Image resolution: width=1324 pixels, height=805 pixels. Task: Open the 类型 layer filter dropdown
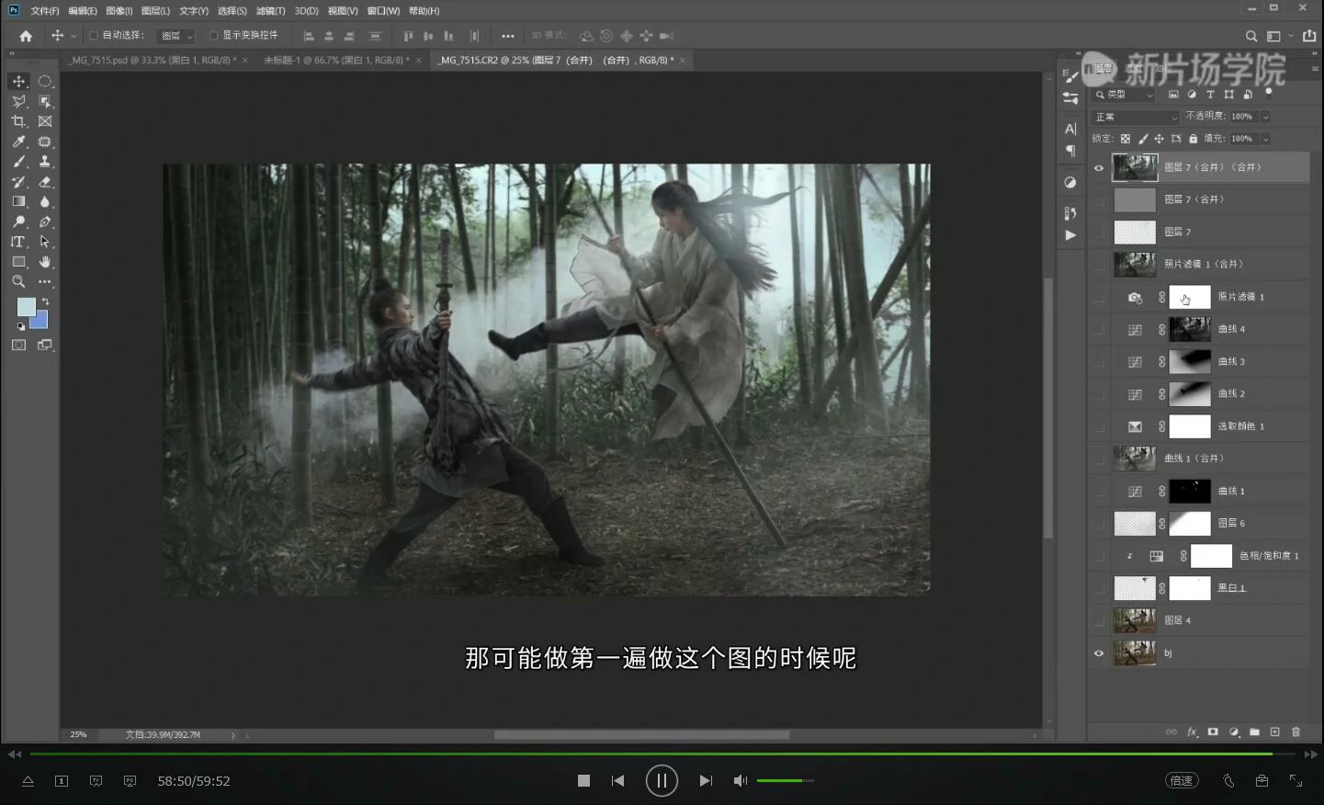(x=1125, y=95)
